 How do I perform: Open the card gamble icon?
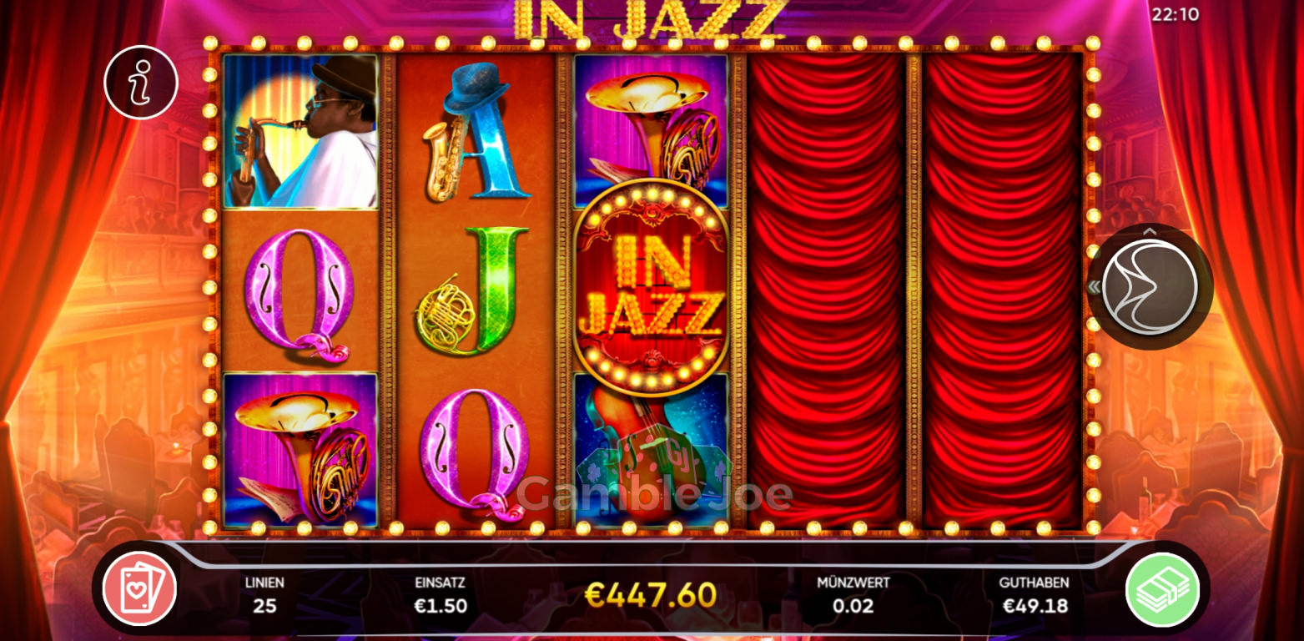[139, 589]
